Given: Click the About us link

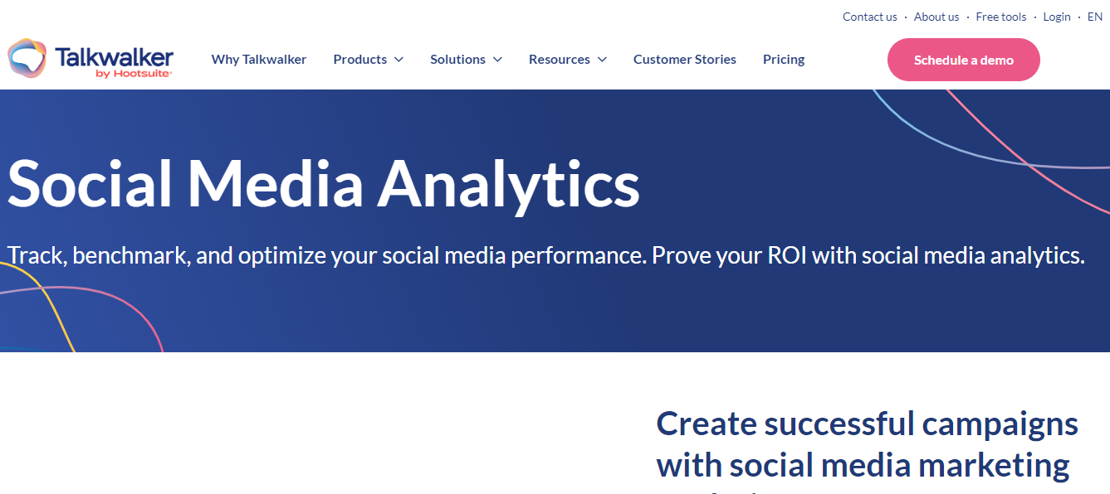Looking at the screenshot, I should pos(936,17).
